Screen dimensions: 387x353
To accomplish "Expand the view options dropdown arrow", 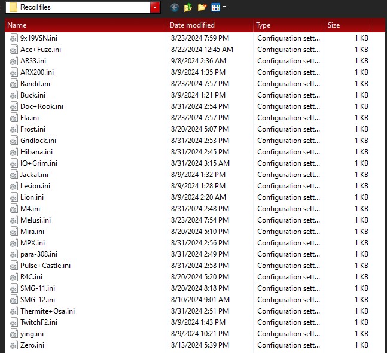I will (x=224, y=7).
